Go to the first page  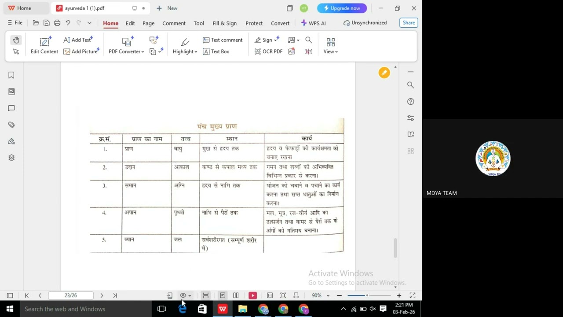(26, 295)
